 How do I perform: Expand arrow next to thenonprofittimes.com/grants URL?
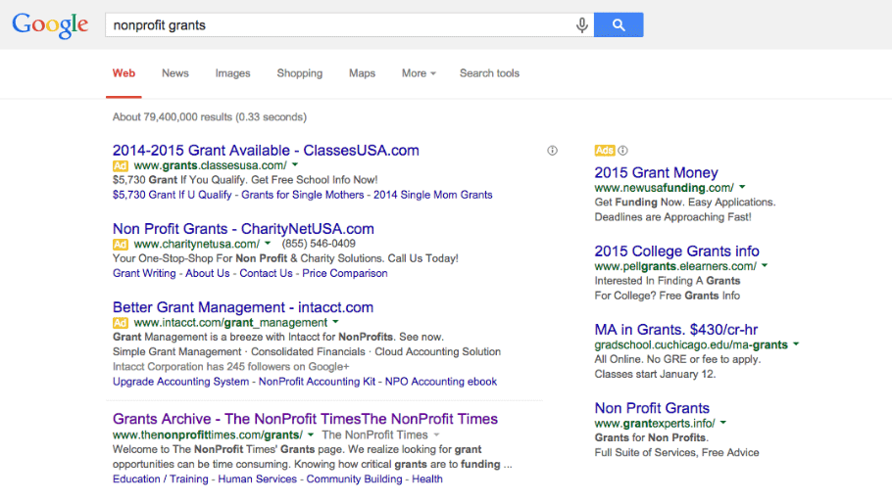[x=311, y=435]
